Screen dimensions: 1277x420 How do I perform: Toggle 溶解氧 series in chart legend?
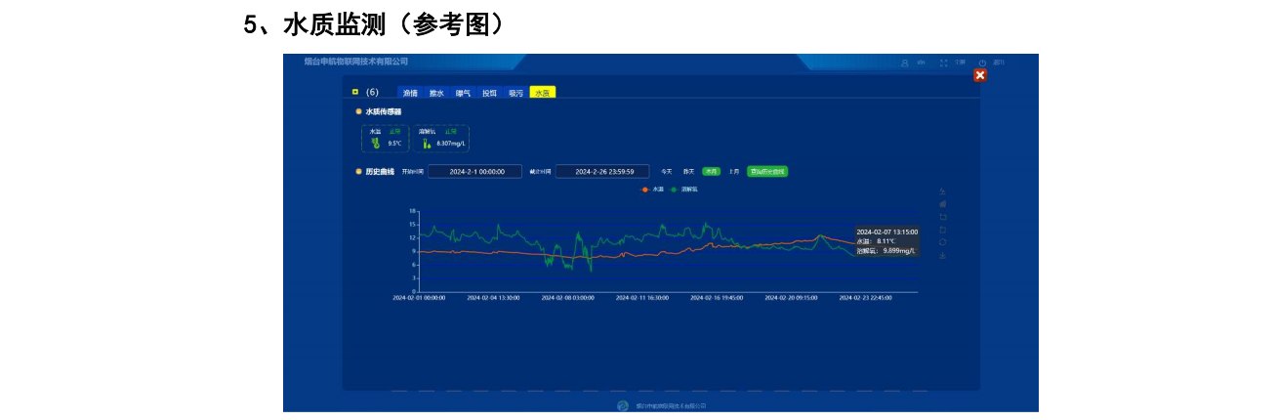pyautogui.click(x=683, y=189)
